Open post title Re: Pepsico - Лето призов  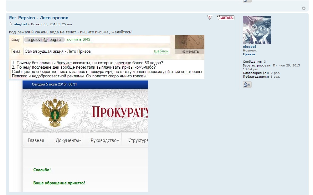click(x=38, y=18)
